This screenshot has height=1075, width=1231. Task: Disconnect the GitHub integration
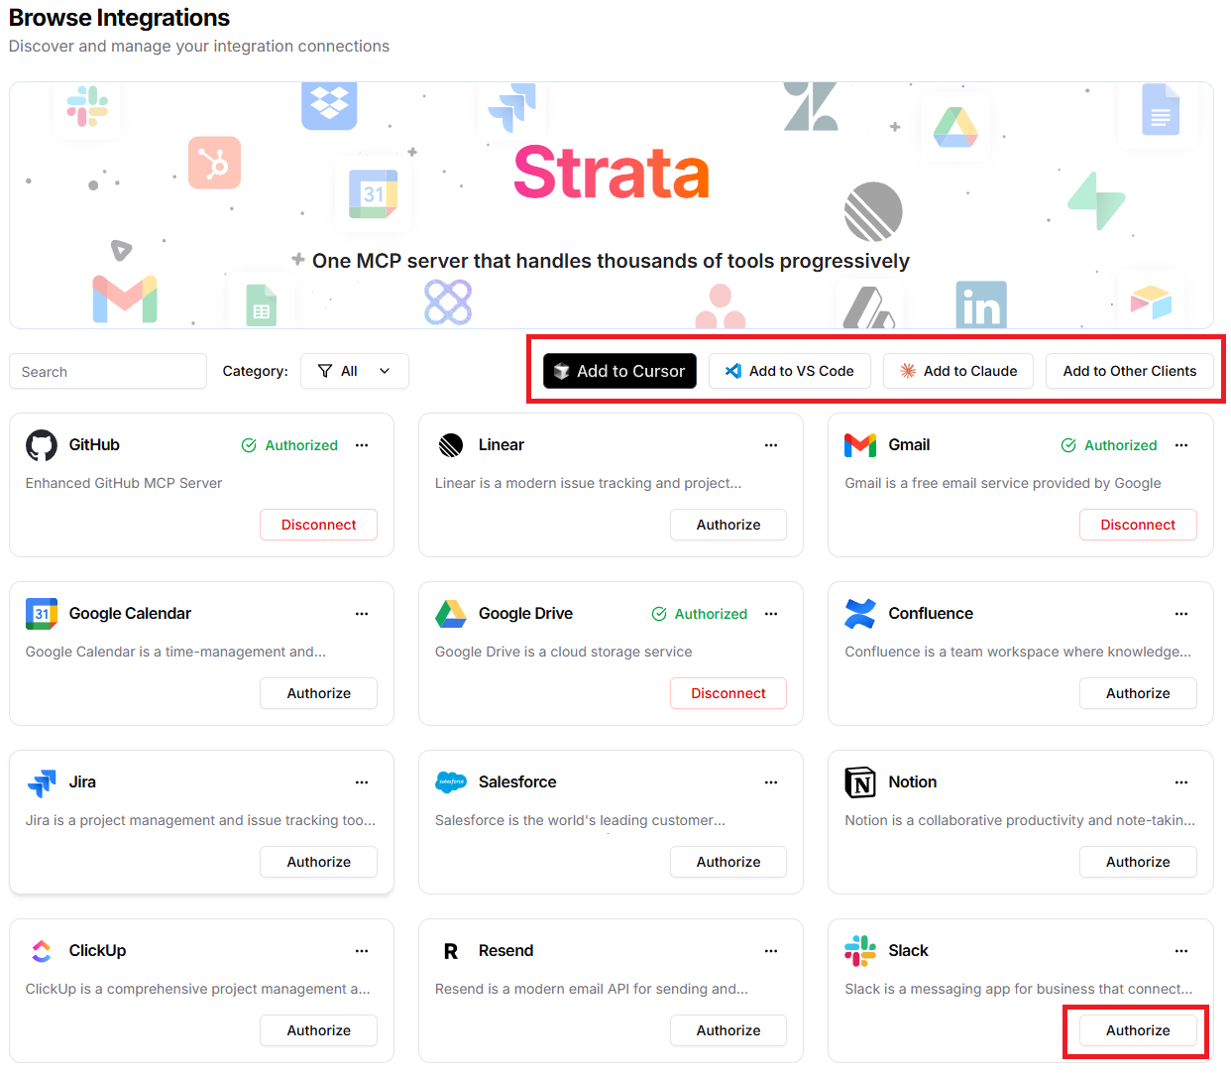(x=318, y=525)
